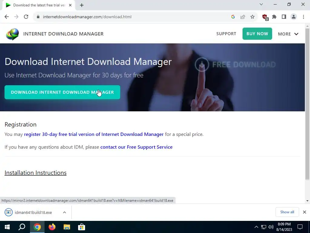Open the notification center icon
The image size is (310, 233).
click(x=300, y=227)
